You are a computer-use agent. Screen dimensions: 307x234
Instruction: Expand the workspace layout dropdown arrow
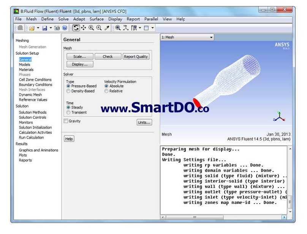[140, 28]
